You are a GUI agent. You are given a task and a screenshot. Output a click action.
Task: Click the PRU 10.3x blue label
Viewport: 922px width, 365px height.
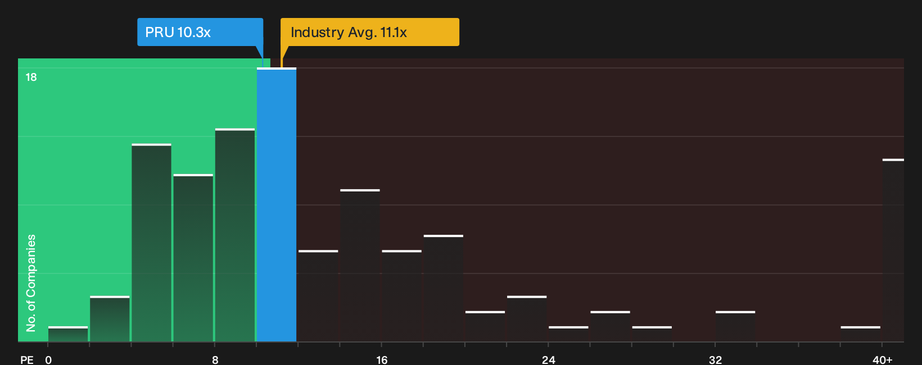(x=200, y=32)
